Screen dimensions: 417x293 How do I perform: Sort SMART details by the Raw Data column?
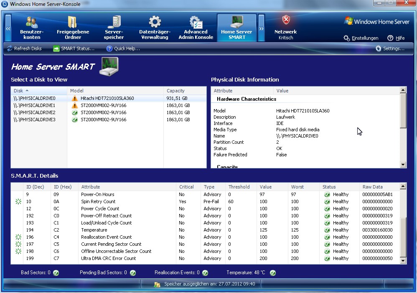tap(379, 187)
